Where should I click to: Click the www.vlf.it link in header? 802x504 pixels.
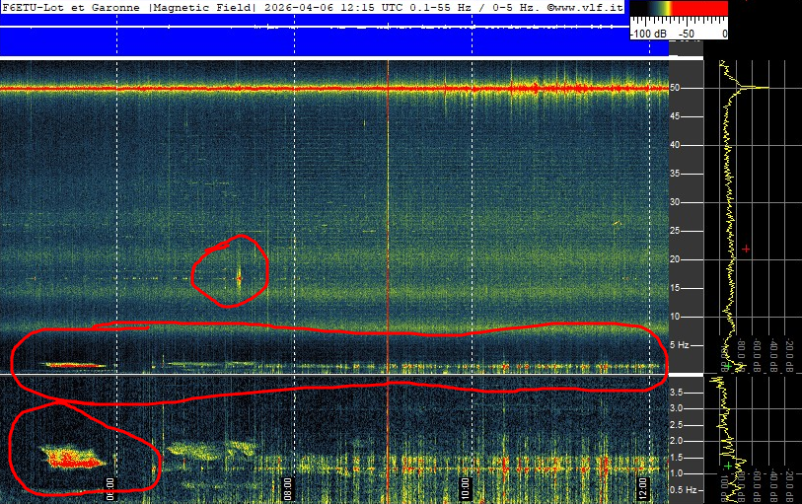tap(588, 7)
